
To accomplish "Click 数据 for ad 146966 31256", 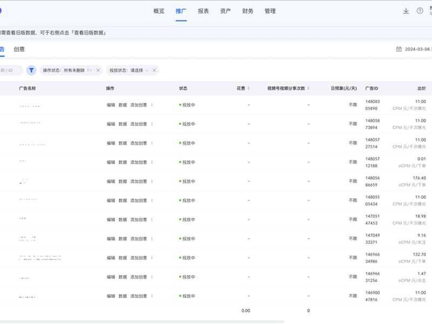I will point(123,277).
